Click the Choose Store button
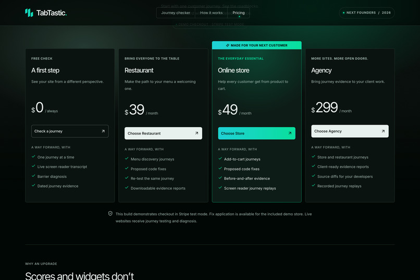420x280 pixels. coord(256,133)
